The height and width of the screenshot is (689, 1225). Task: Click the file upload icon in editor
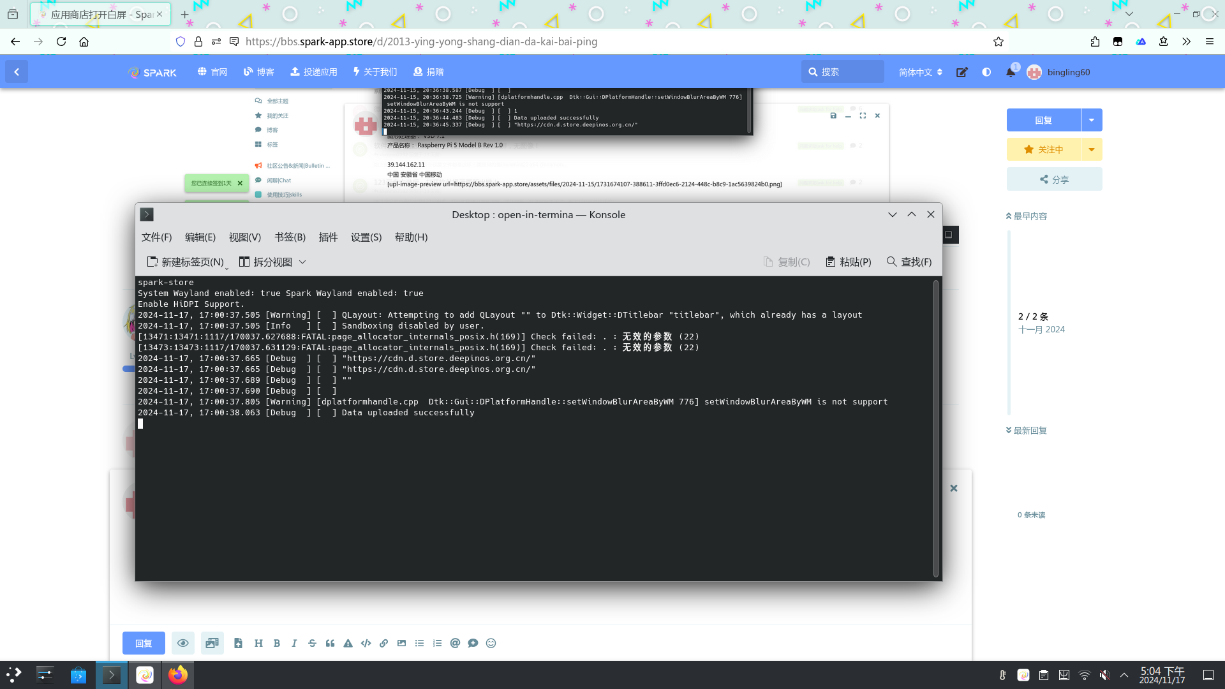pos(238,643)
